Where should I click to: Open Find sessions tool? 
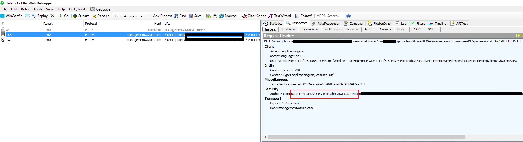180,16
